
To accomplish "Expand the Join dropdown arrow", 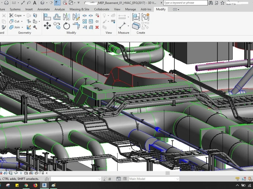I will coord(22,27).
